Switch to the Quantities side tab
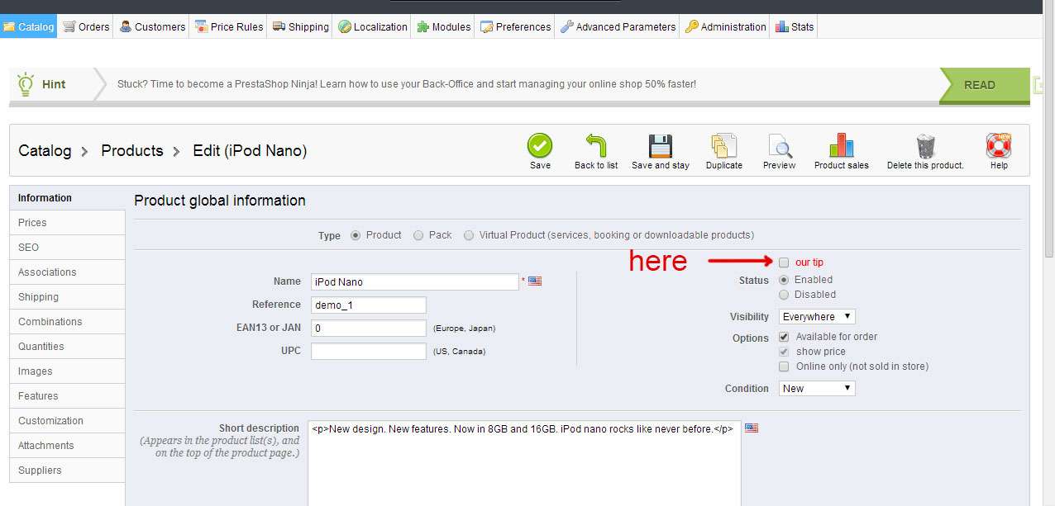Viewport: 1055px width, 506px height. tap(67, 347)
